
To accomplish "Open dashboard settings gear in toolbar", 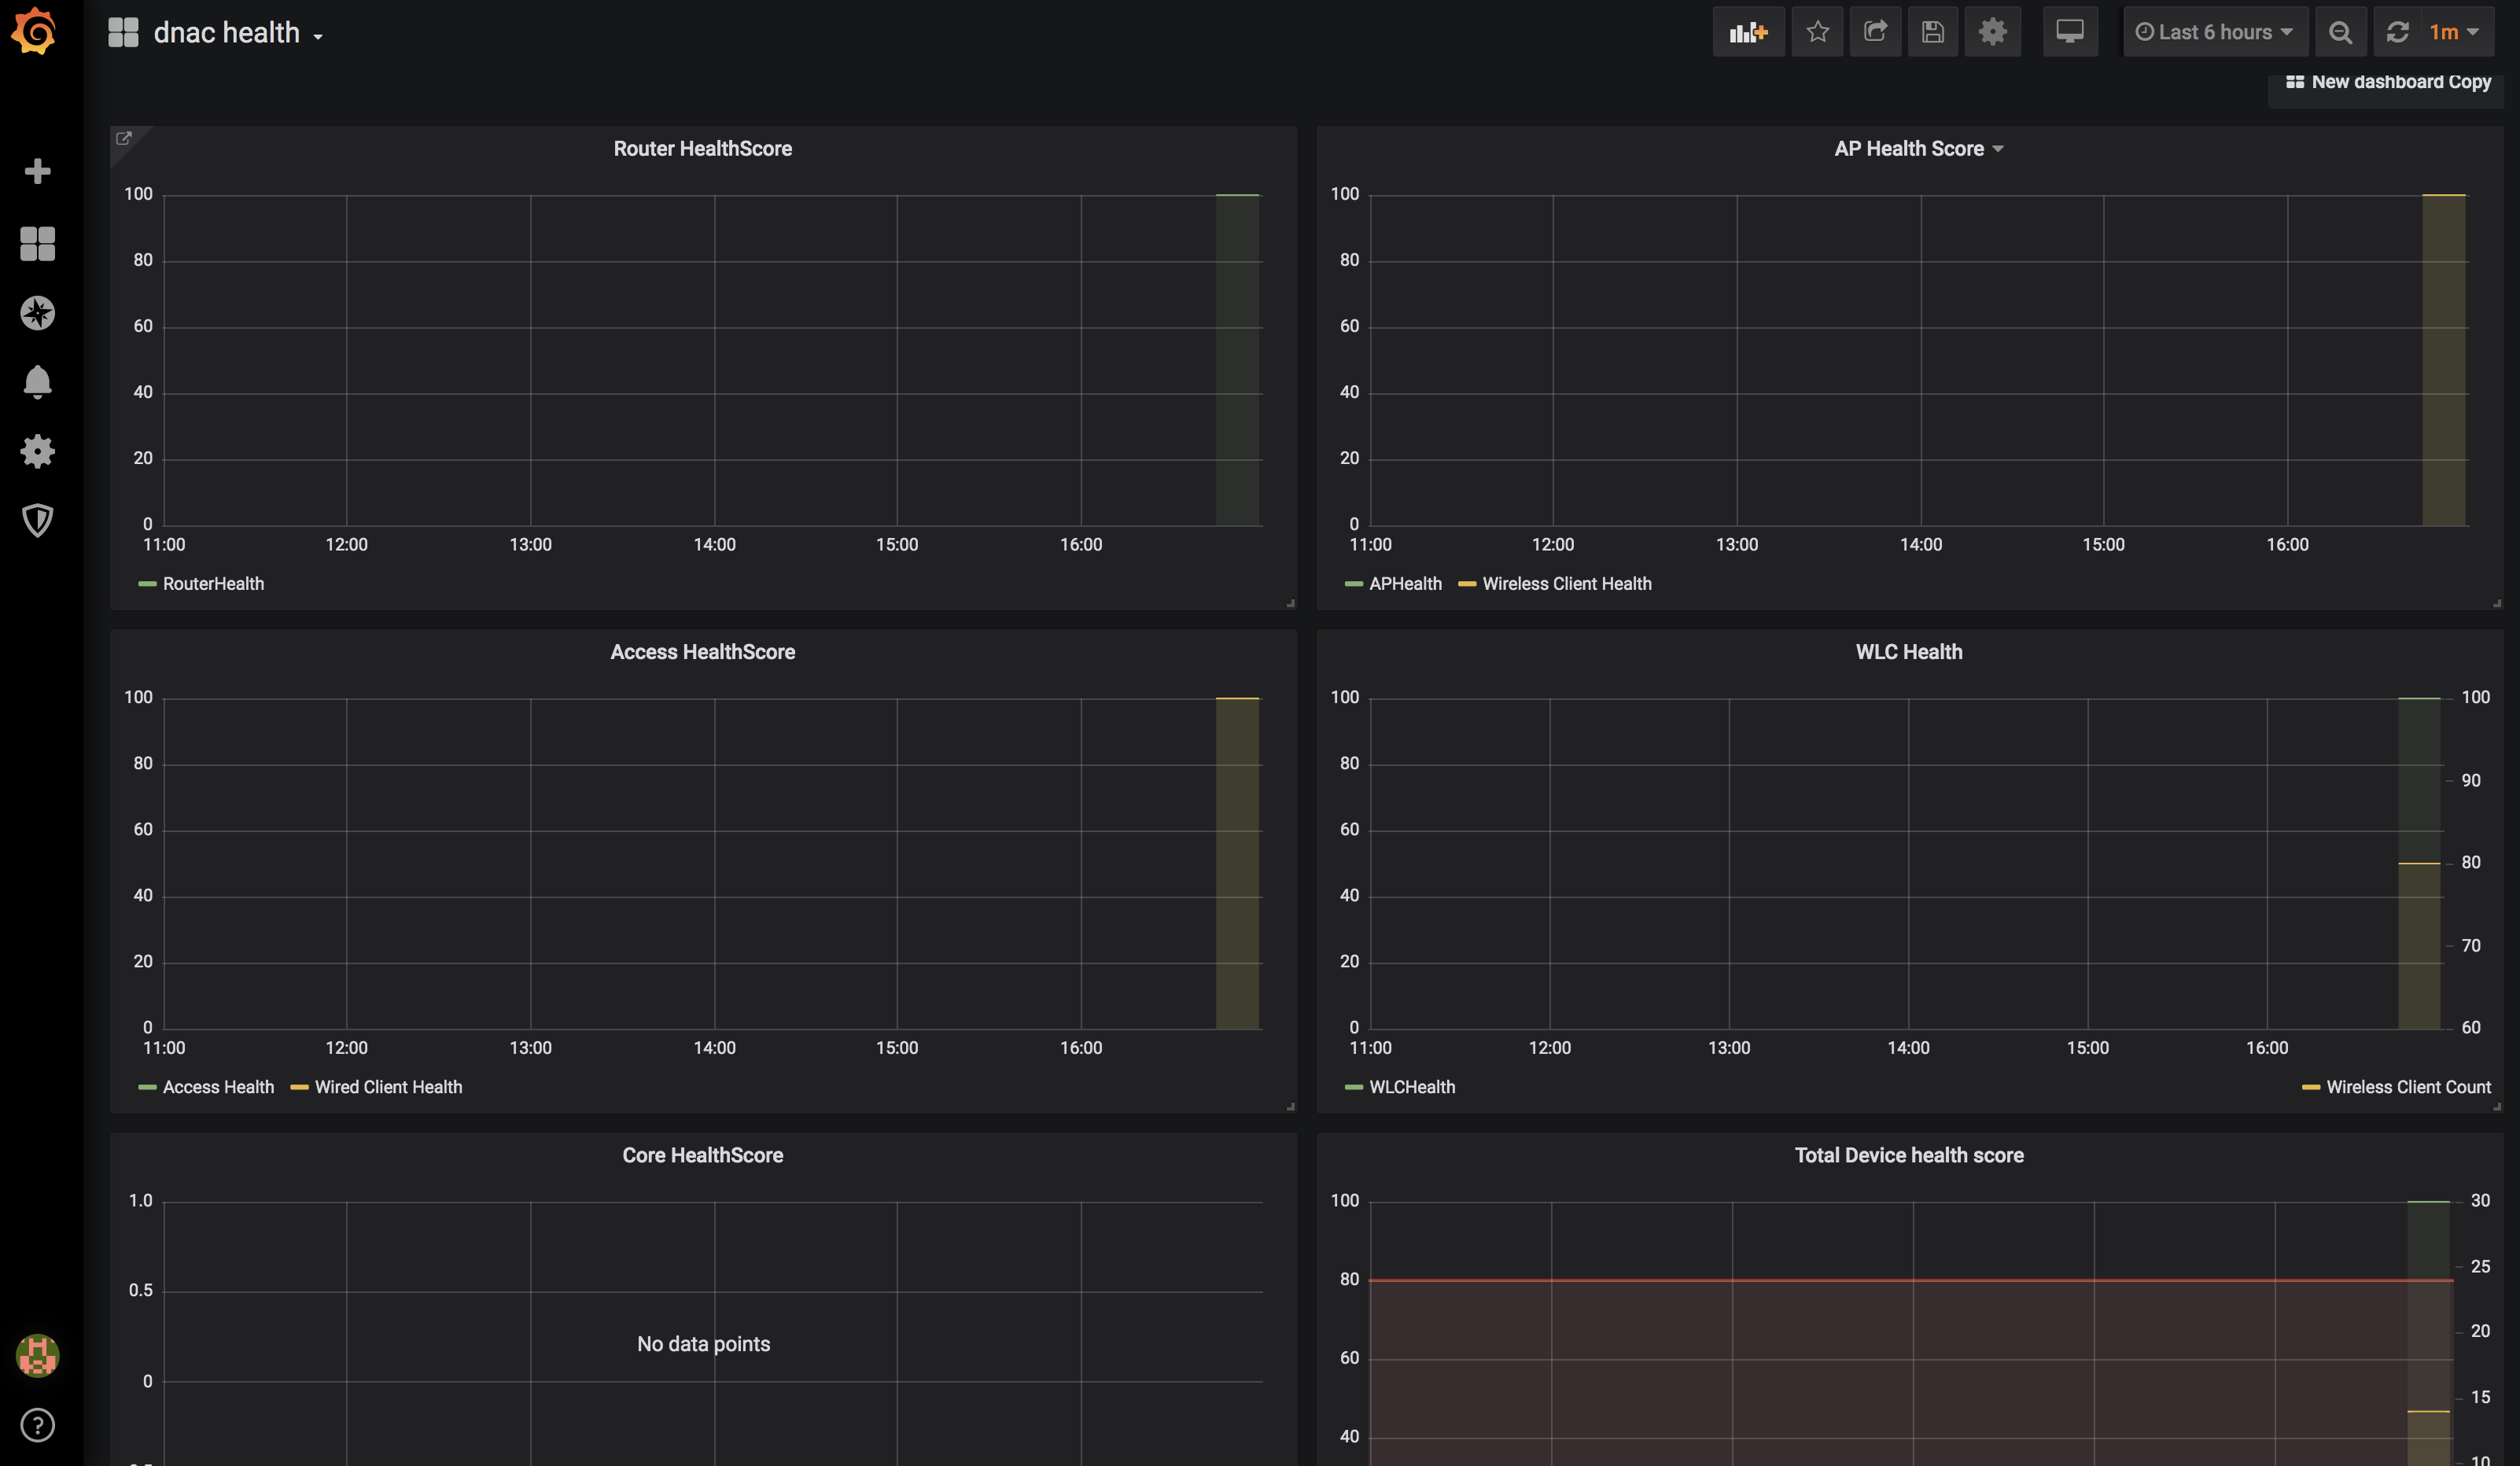I will (1992, 32).
